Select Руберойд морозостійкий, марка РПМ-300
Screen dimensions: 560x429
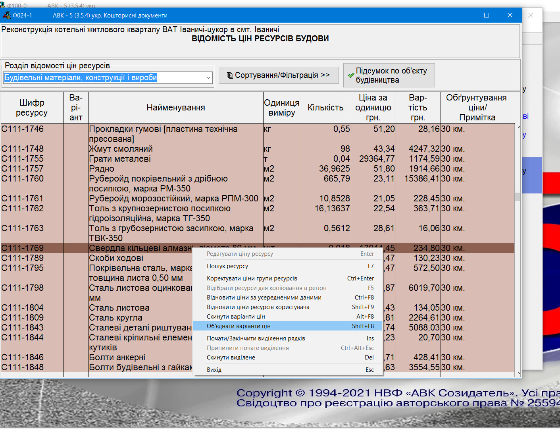coord(173,199)
